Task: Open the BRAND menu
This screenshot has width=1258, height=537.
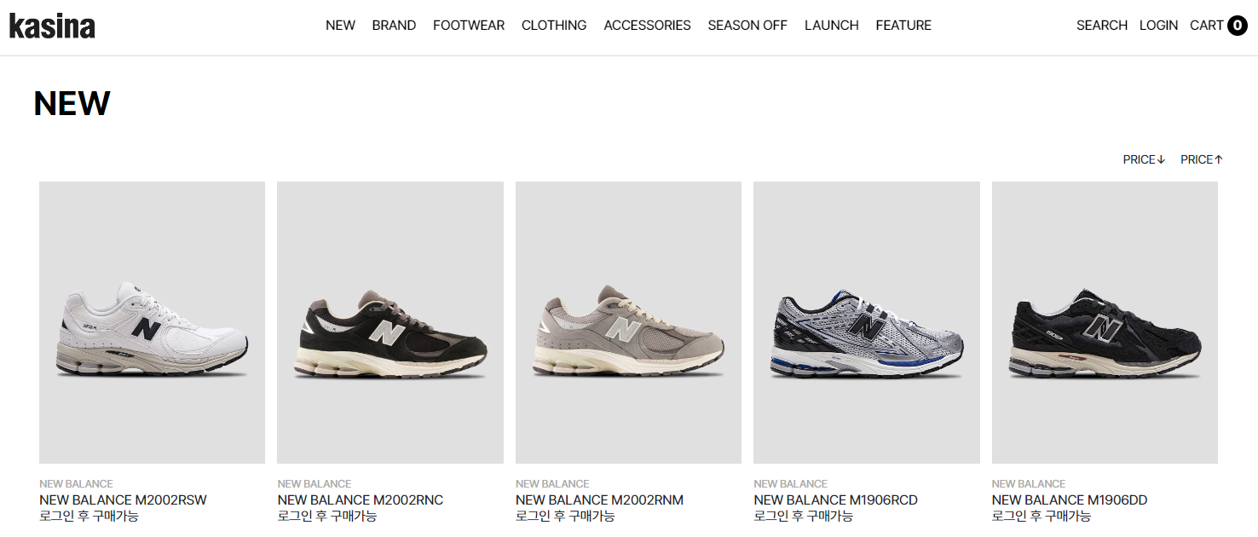Action: coord(394,26)
